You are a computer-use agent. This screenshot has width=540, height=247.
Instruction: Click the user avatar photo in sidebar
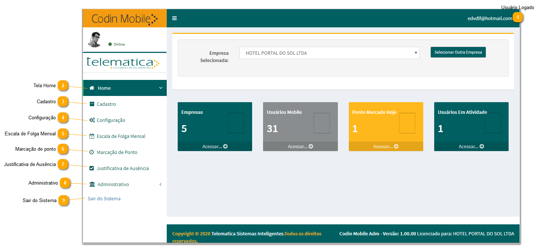coord(94,40)
